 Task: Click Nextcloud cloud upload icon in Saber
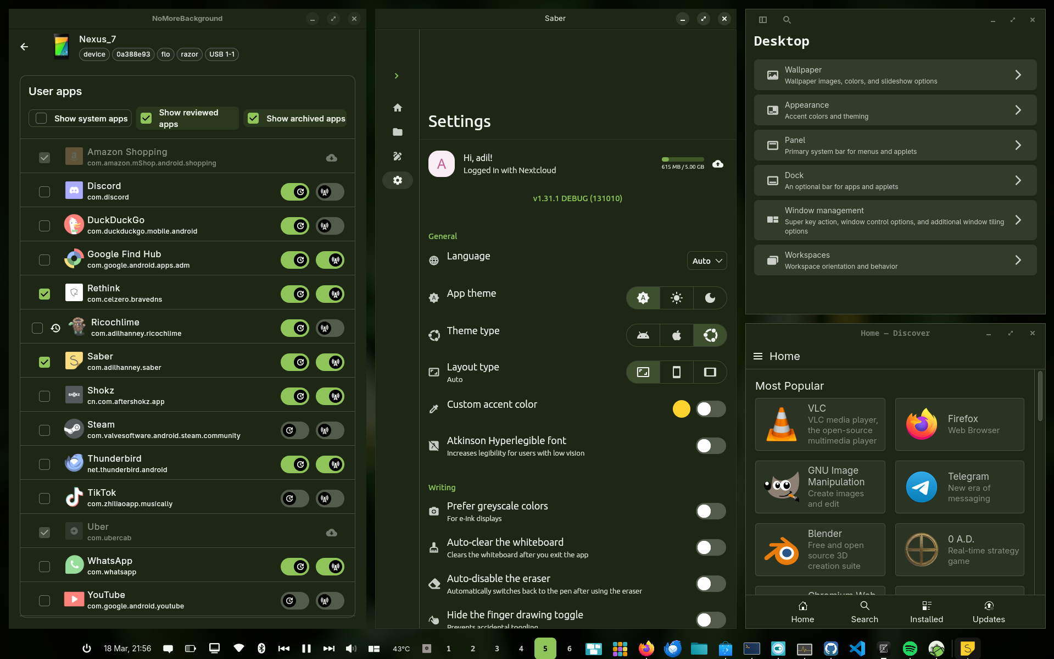coord(718,164)
